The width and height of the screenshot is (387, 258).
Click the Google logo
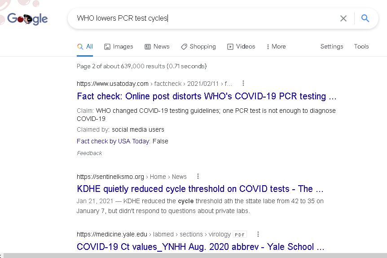coord(27,19)
